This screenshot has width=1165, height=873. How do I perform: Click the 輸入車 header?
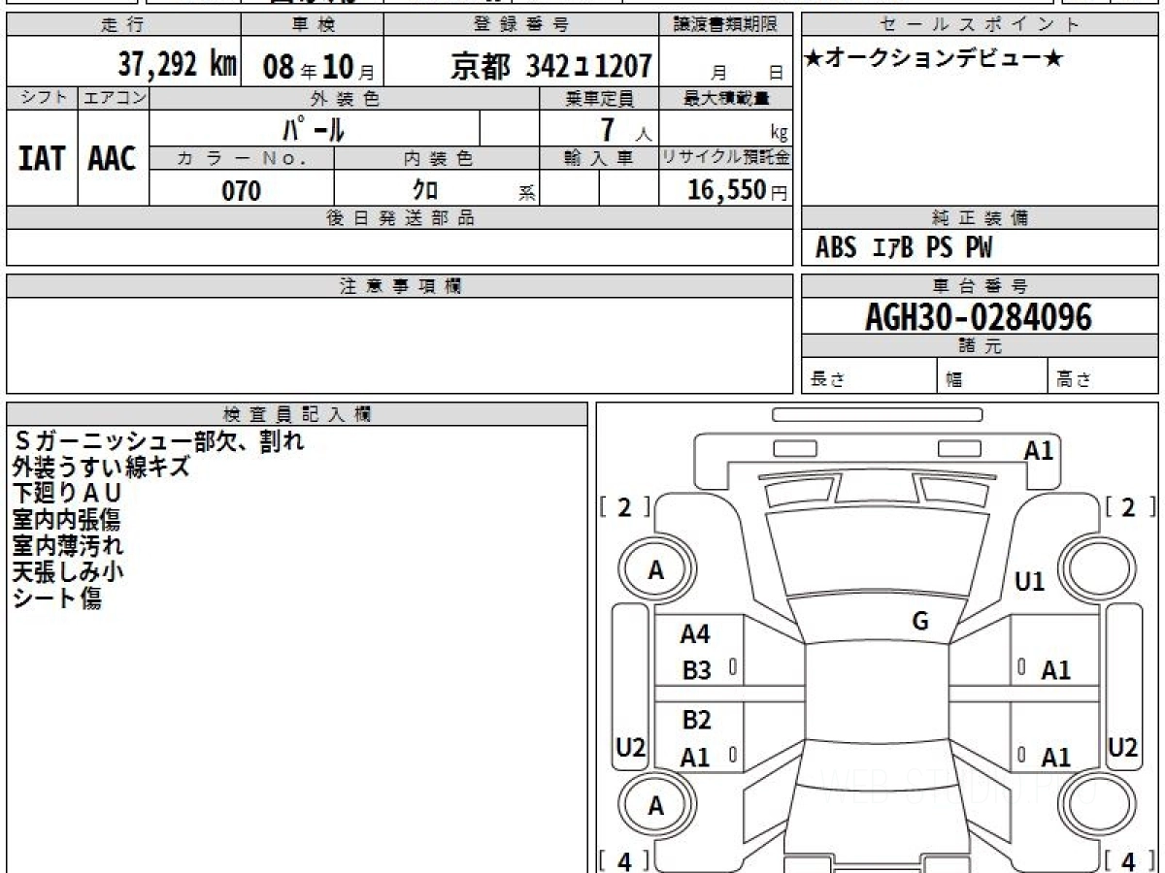[x=599, y=159]
